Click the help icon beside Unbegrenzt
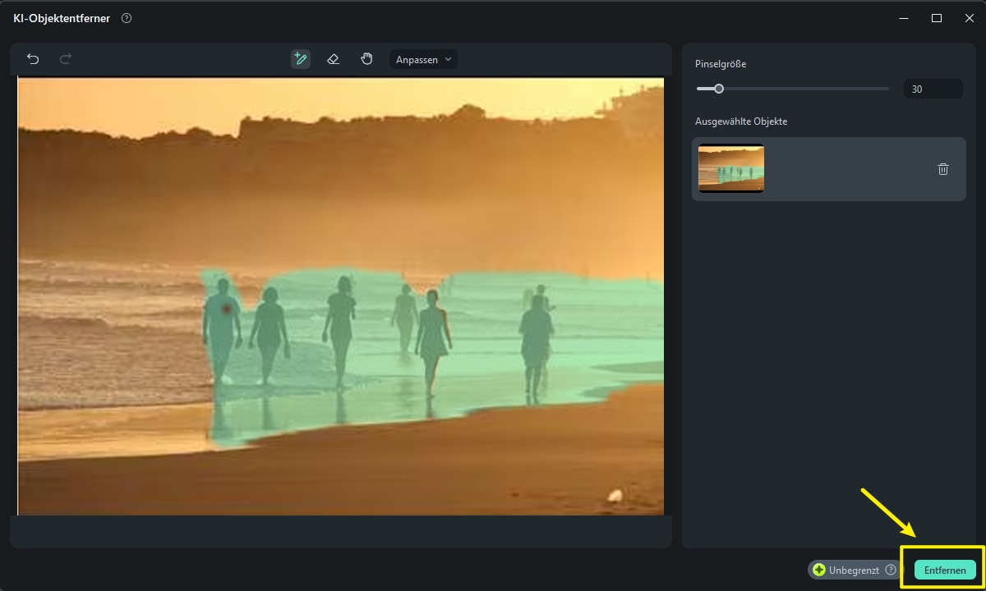This screenshot has width=986, height=591. [x=890, y=570]
